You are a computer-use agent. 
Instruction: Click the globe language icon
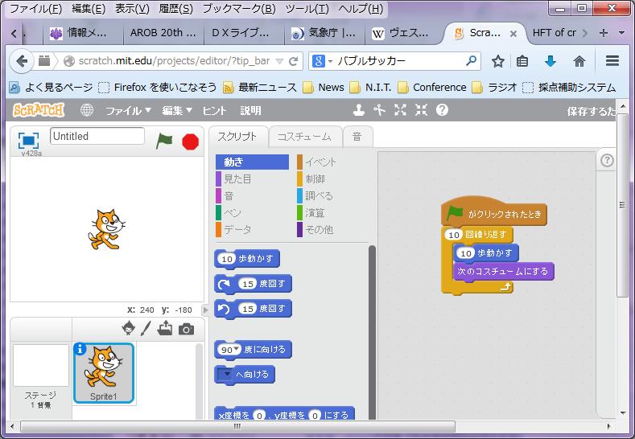pos(87,110)
